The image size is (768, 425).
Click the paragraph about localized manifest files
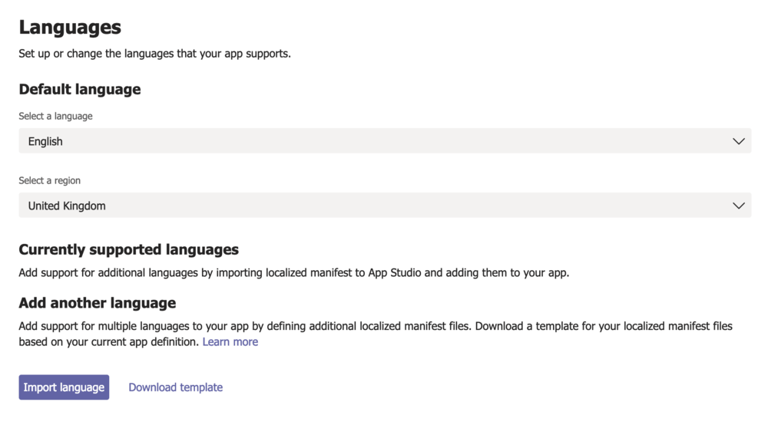pyautogui.click(x=375, y=327)
